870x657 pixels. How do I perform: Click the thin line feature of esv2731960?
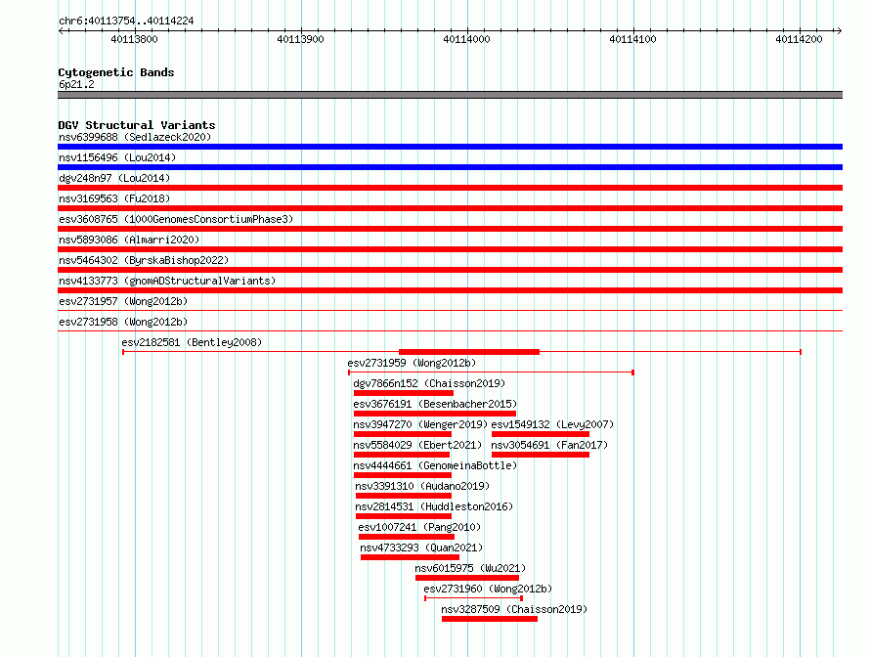(x=473, y=598)
